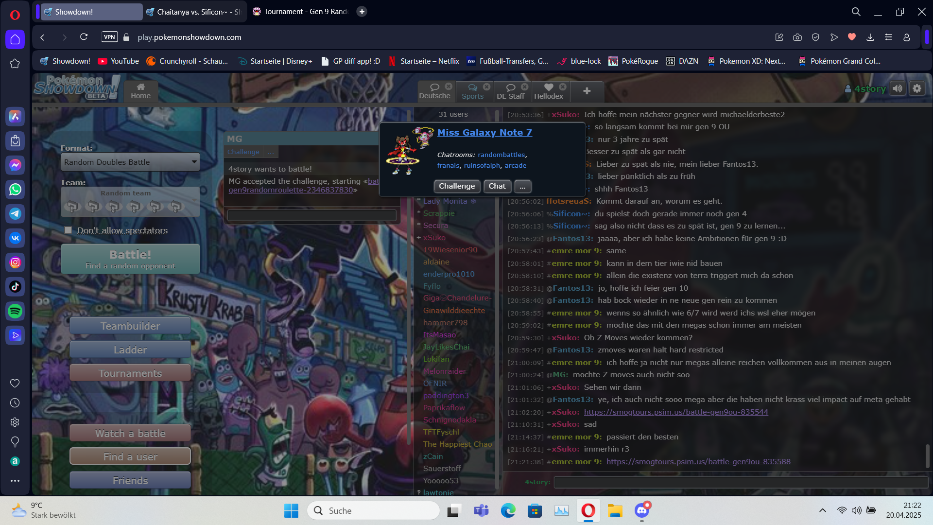Viewport: 933px width, 525px height.
Task: Open Spotify in Opera sidebar
Action: [15, 311]
